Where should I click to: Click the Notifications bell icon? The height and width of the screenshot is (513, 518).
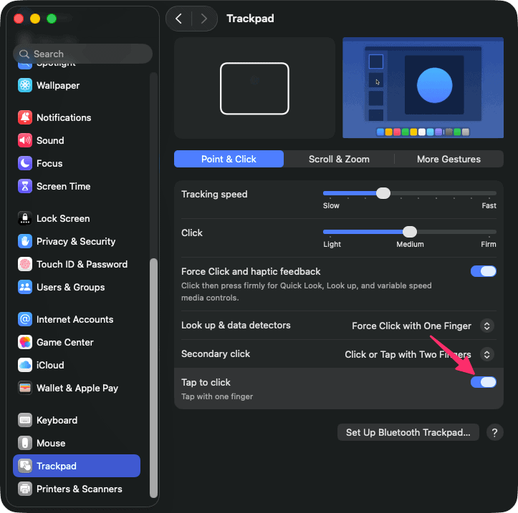[25, 117]
